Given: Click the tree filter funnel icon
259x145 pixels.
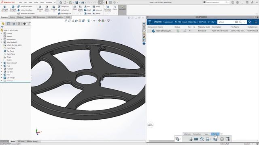Looking at the screenshot, I should 2,27.
